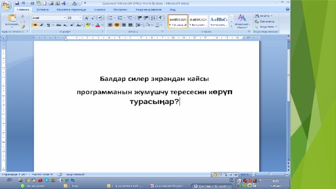Toggle Italic formatting
The image size is (336, 189).
pos(42,25)
